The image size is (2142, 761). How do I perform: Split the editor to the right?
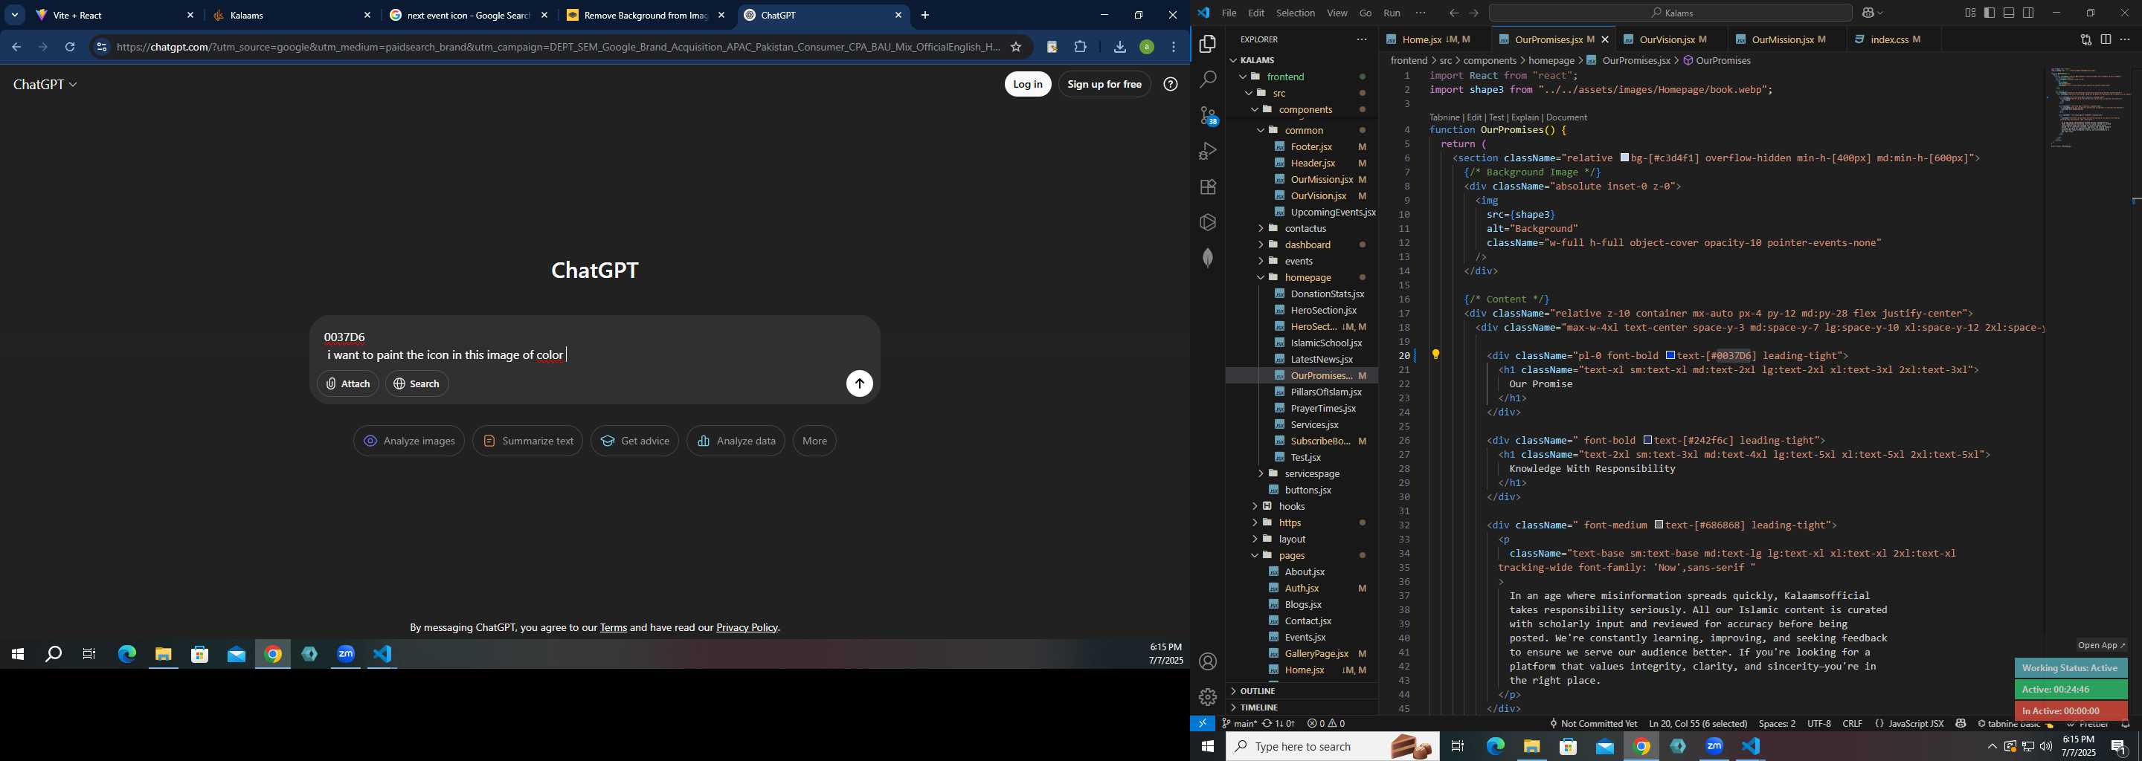tap(2106, 39)
